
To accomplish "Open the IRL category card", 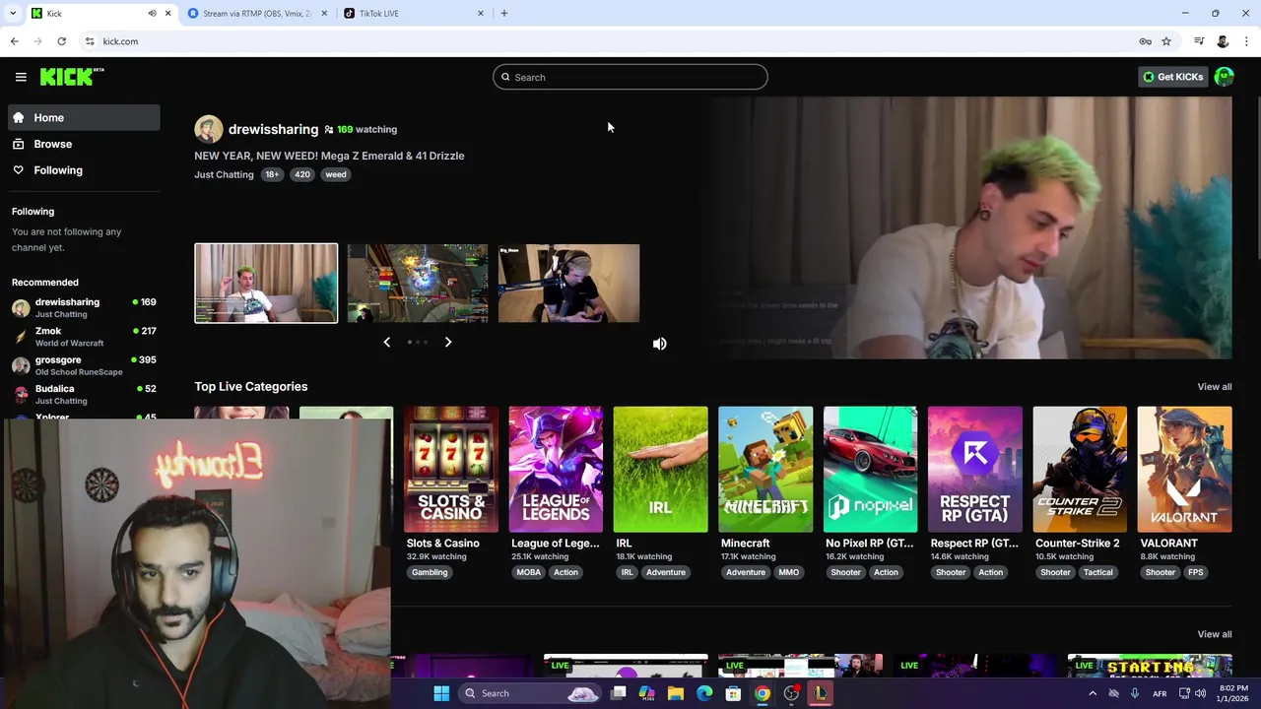I will [660, 470].
